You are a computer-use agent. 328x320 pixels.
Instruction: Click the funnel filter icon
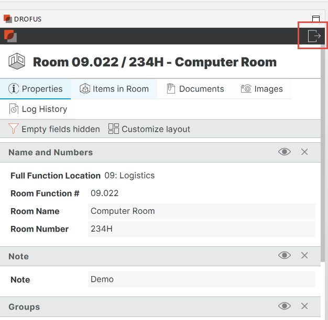pos(14,129)
